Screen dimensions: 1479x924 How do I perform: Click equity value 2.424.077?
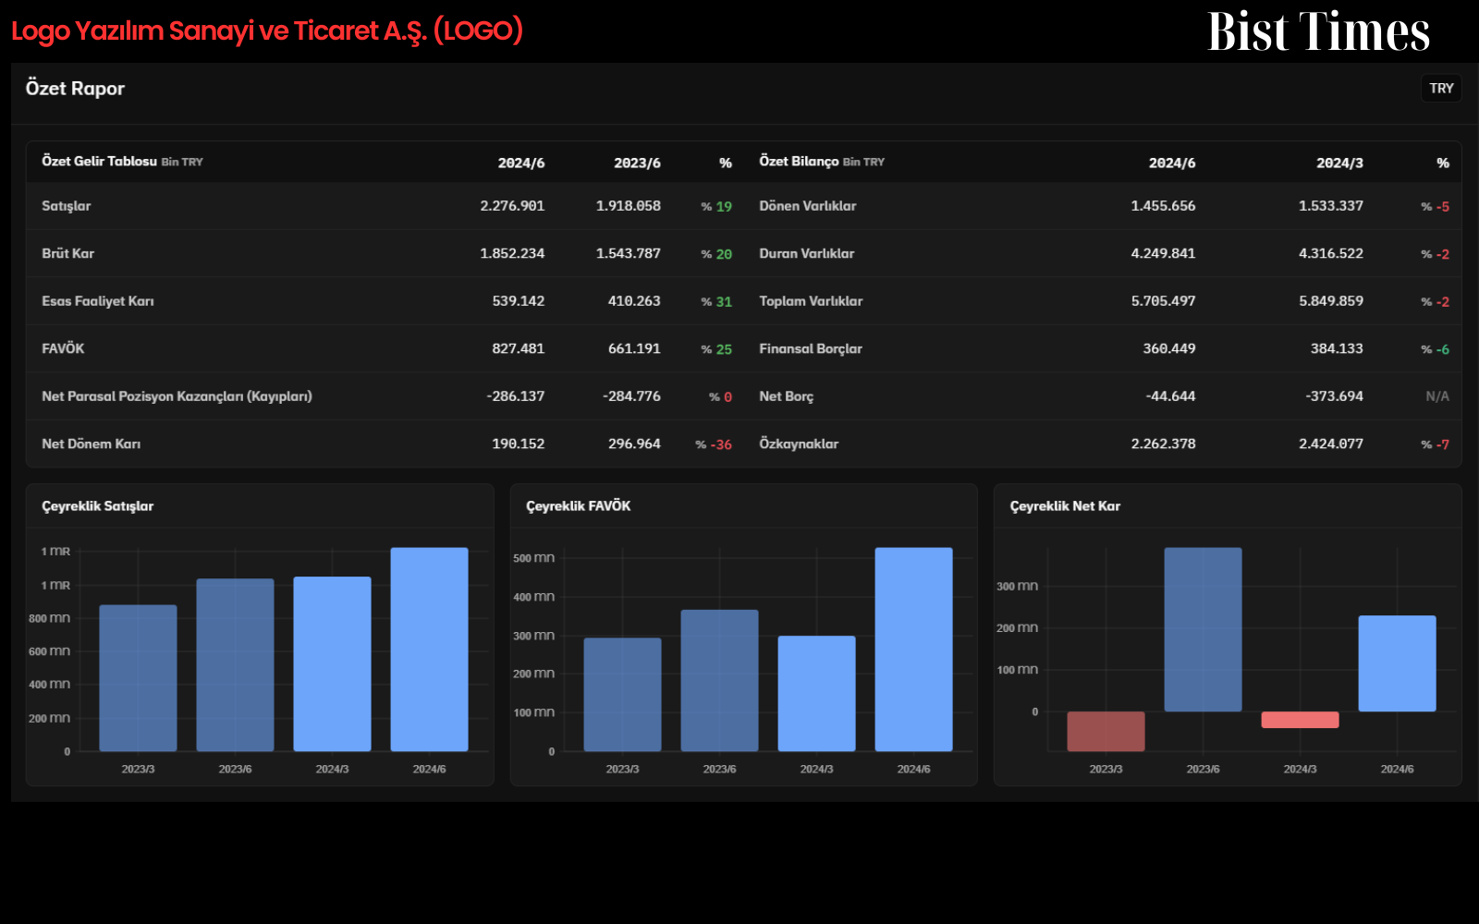[1331, 444]
